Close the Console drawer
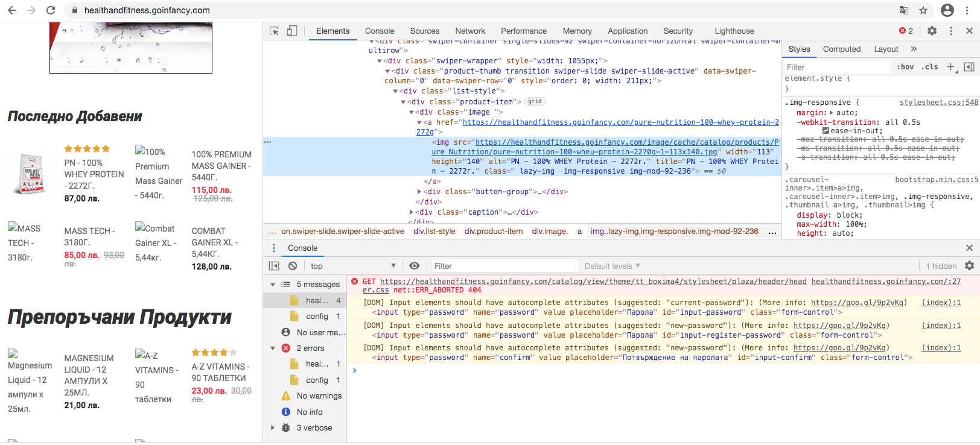 969,248
